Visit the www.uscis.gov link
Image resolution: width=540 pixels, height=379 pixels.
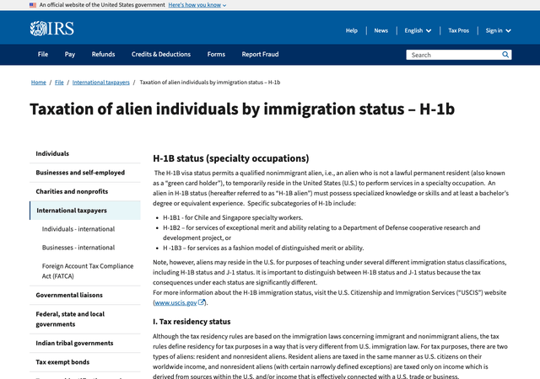pyautogui.click(x=175, y=302)
